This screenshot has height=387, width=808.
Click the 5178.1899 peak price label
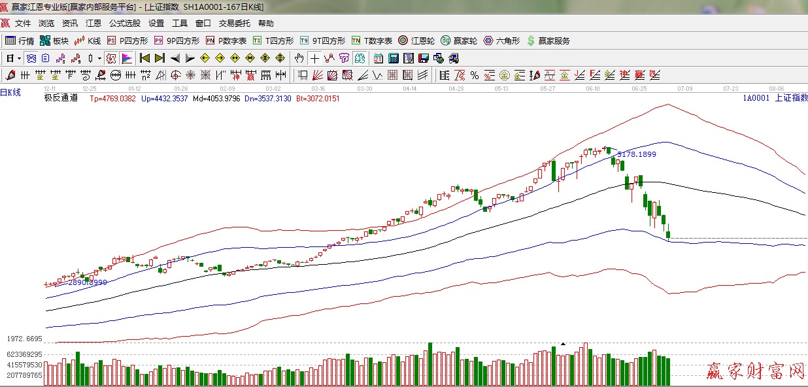tap(636, 154)
